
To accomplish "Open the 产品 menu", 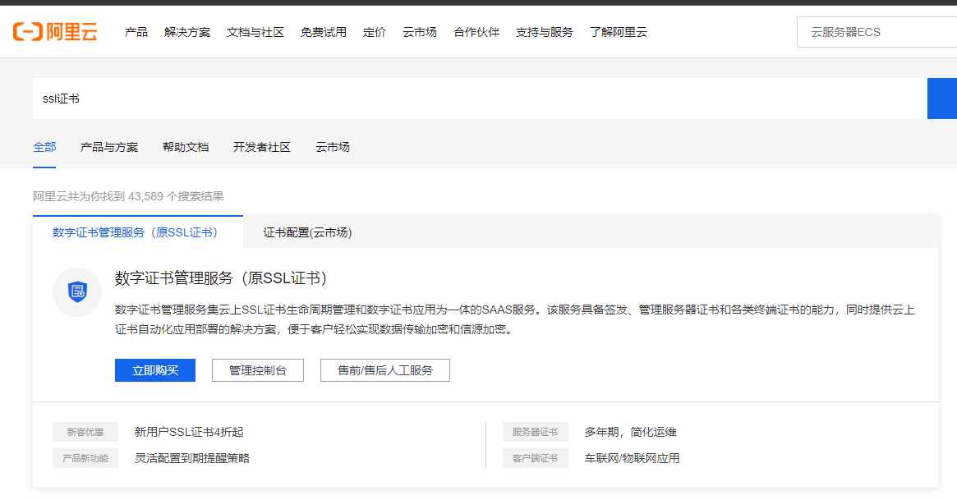I will point(136,32).
